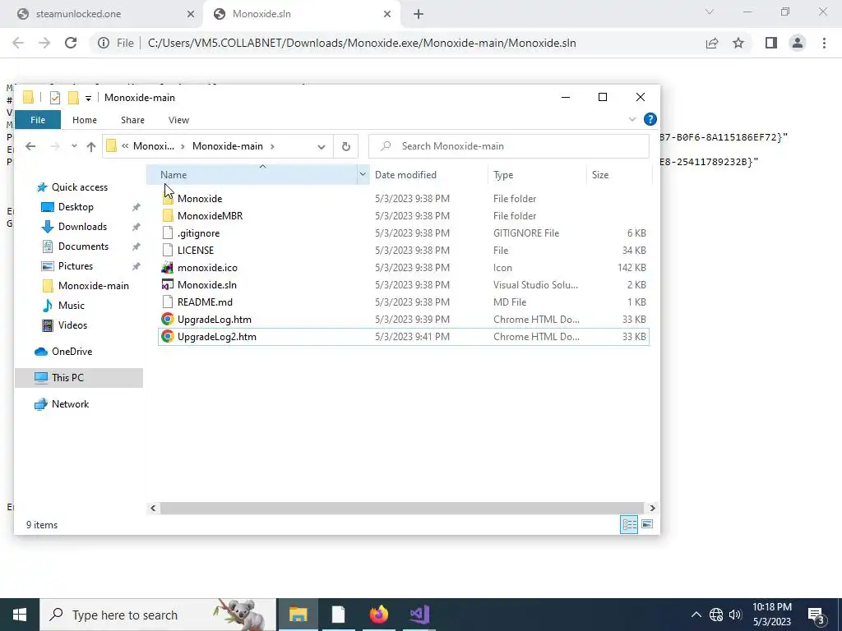
Task: Open the View ribbon tab
Action: coord(178,120)
